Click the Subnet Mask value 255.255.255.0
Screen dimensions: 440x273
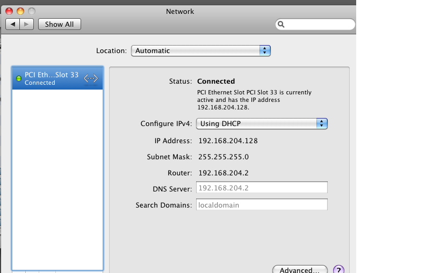point(223,157)
